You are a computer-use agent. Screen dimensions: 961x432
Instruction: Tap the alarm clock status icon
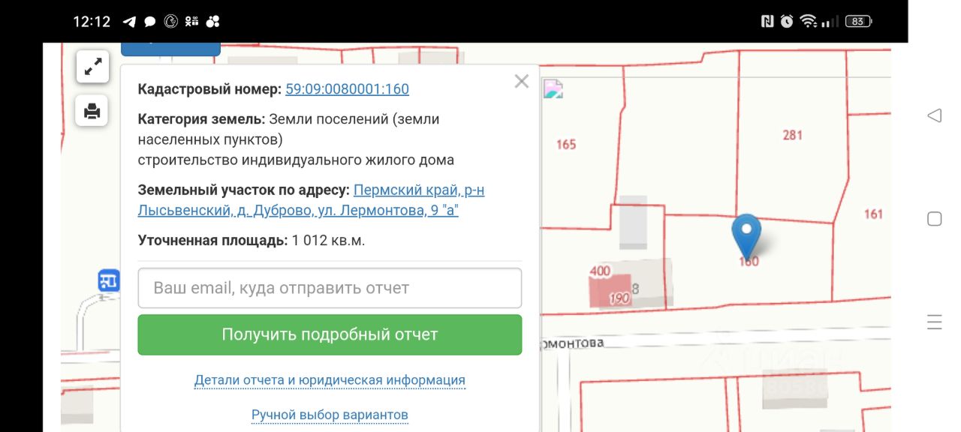[787, 22]
